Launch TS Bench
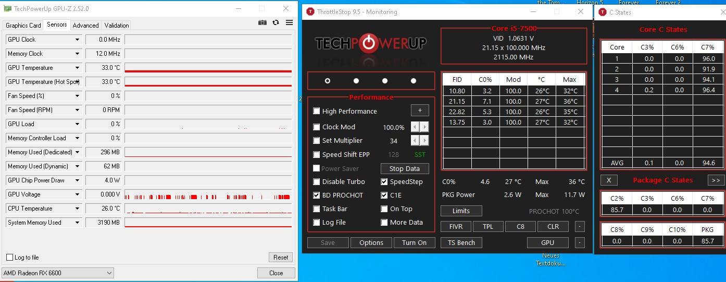 coord(461,242)
